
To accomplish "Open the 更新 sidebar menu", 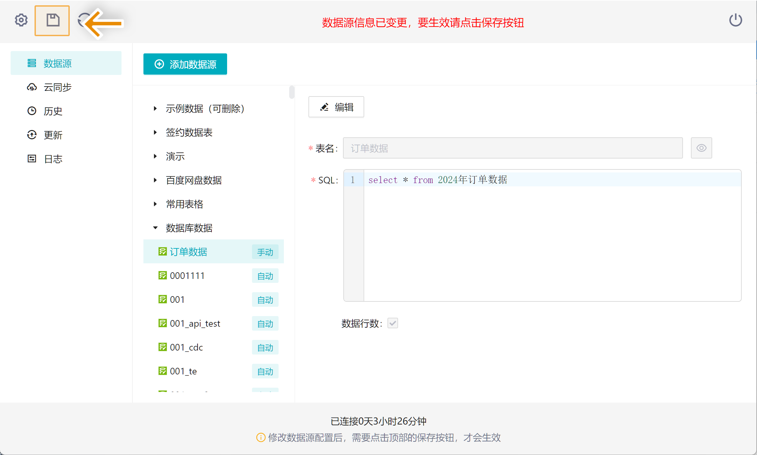I will pos(66,135).
